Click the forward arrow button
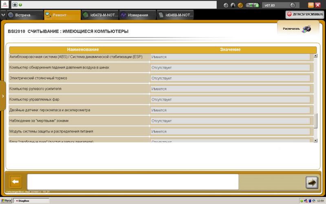This screenshot has height=204, width=326. tap(312, 182)
